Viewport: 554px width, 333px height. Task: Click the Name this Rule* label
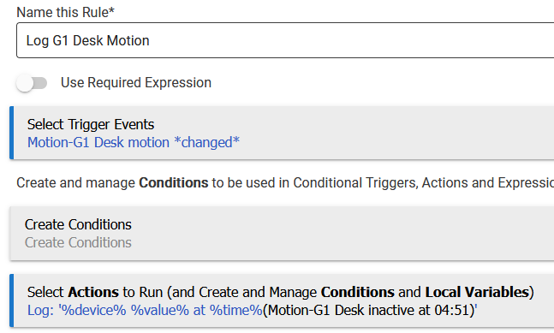pos(66,12)
